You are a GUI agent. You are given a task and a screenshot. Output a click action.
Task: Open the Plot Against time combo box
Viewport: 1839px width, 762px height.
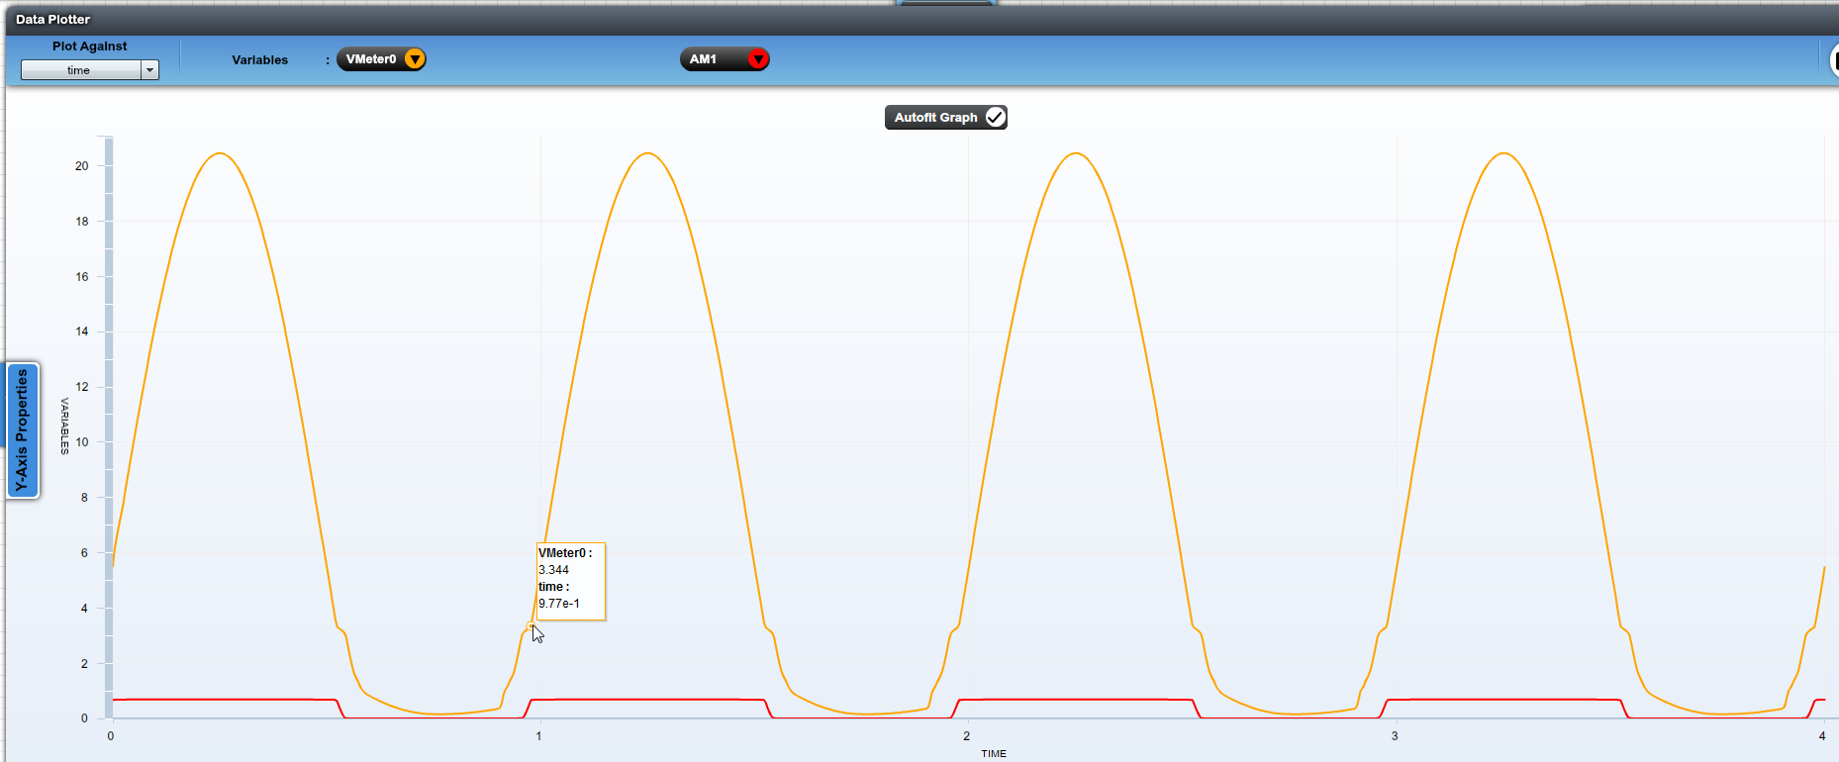[x=90, y=70]
